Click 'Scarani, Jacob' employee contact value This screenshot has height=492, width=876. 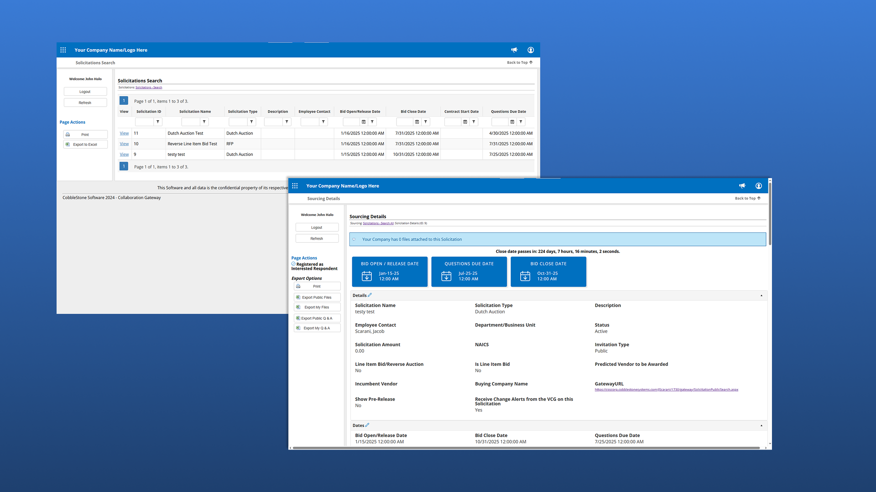[370, 331]
